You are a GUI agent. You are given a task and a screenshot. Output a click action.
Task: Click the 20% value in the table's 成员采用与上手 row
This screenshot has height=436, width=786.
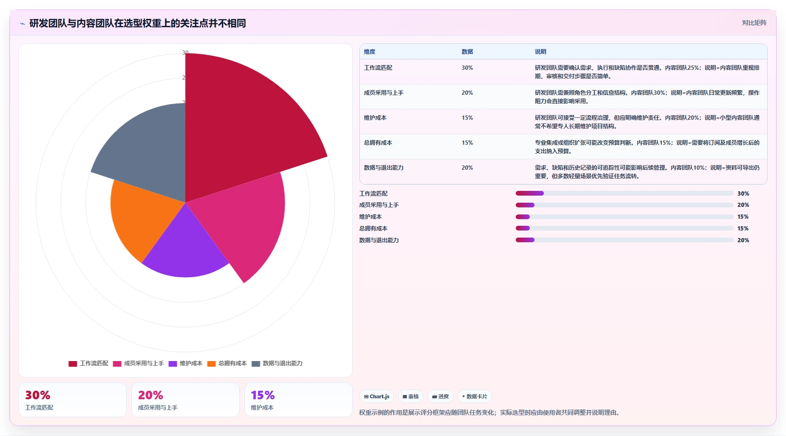pyautogui.click(x=467, y=93)
